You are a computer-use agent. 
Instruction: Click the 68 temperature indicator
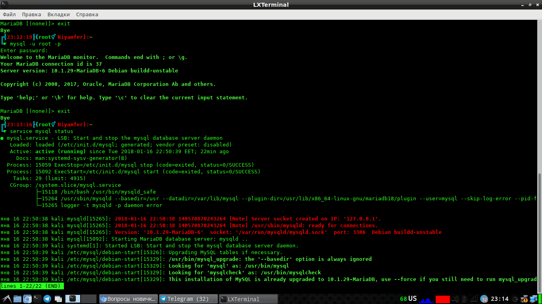tap(404, 298)
